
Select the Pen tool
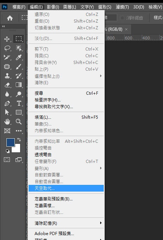7,103
